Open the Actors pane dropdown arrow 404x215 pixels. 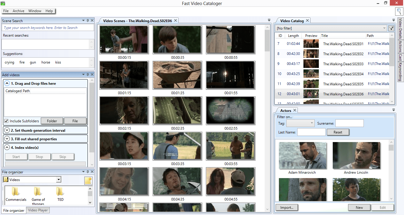point(394,110)
